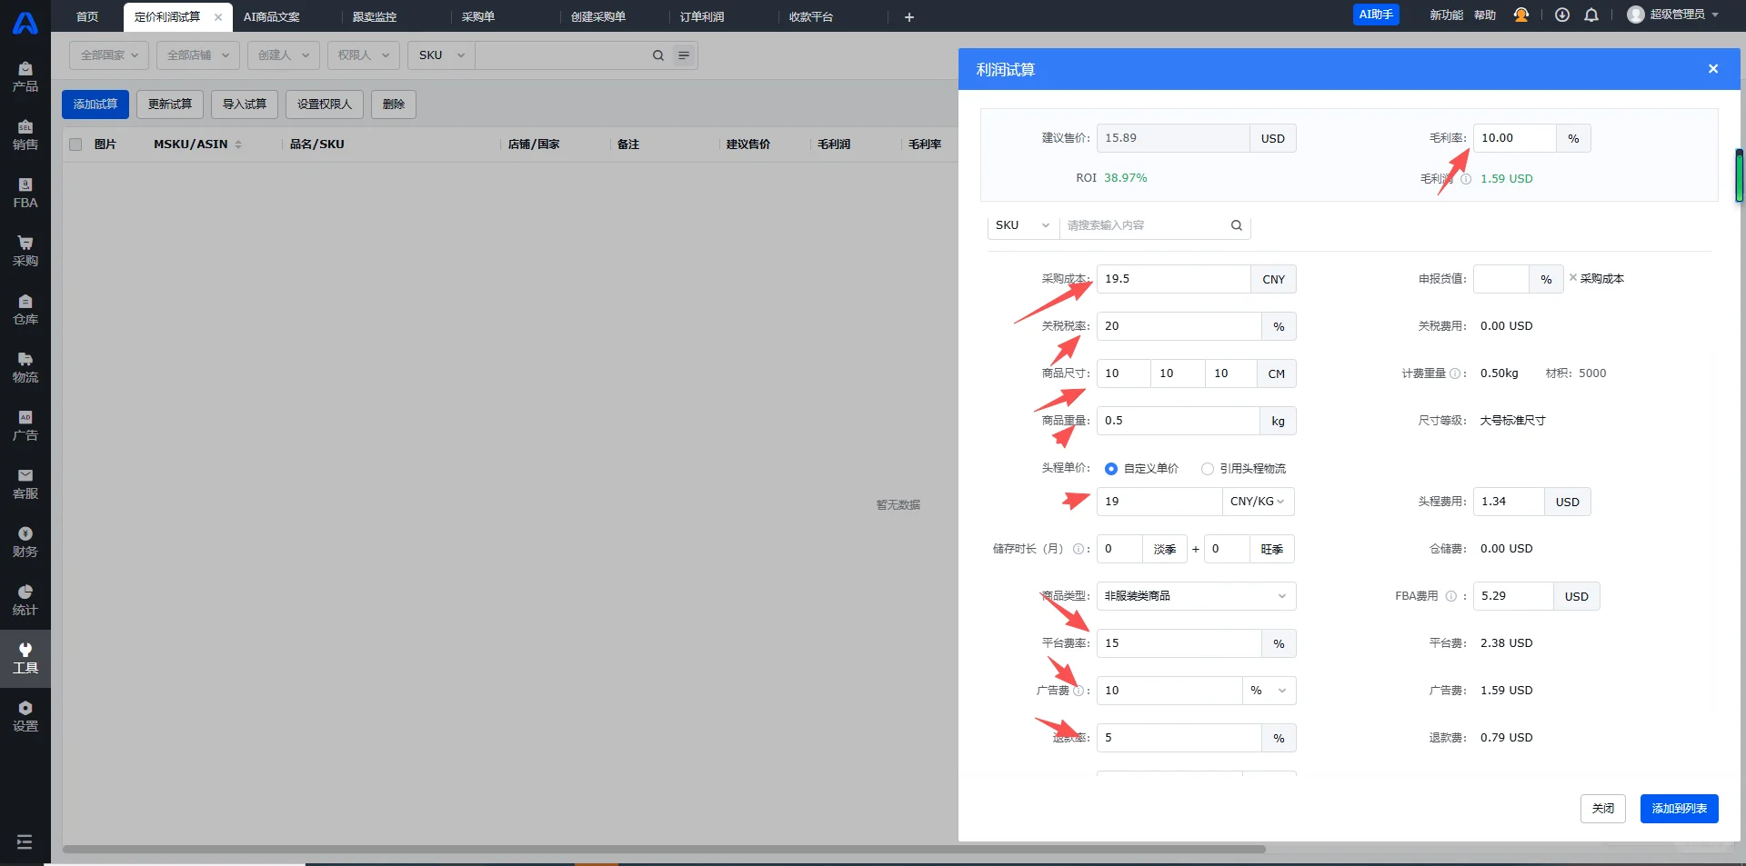This screenshot has width=1746, height=866.
Task: Open the AI助手 button
Action: coord(1376,15)
